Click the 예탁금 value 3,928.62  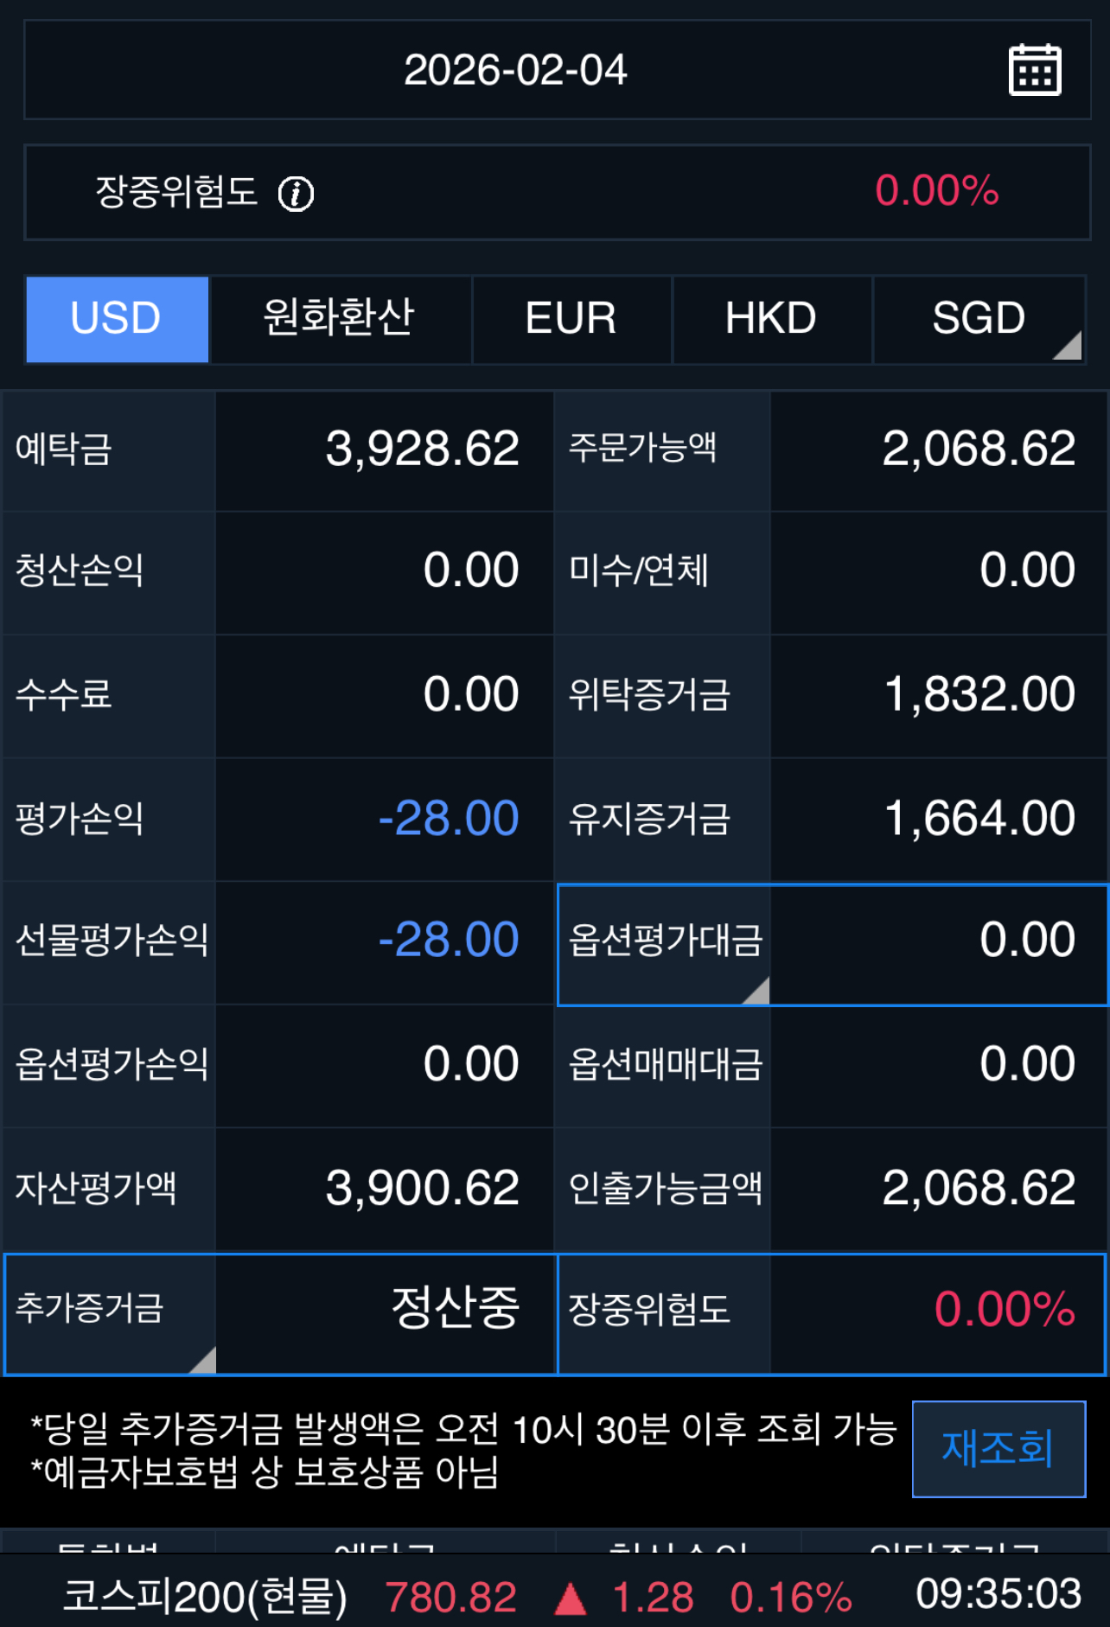[422, 450]
